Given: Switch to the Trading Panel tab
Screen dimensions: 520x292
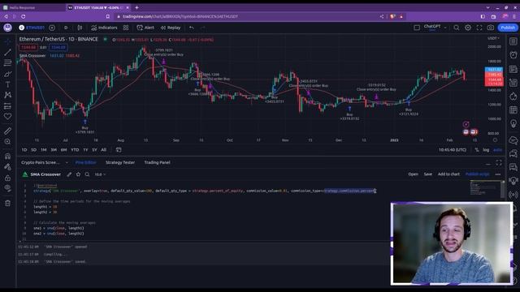Looking at the screenshot, I should [x=157, y=162].
